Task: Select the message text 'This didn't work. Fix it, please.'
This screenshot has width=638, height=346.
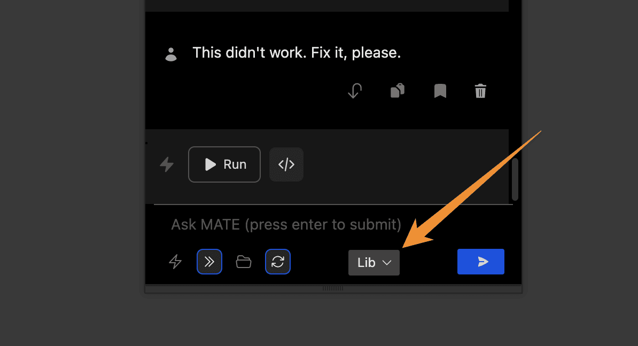Action: point(297,52)
